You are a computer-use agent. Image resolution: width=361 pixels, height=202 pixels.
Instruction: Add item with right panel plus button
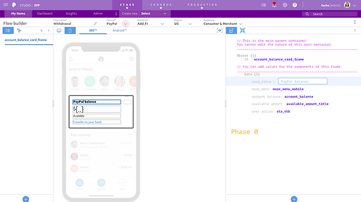(294, 199)
